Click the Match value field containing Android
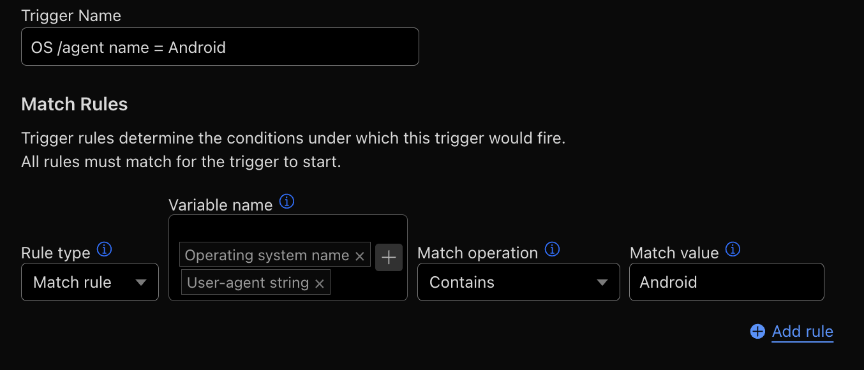 [x=726, y=282]
